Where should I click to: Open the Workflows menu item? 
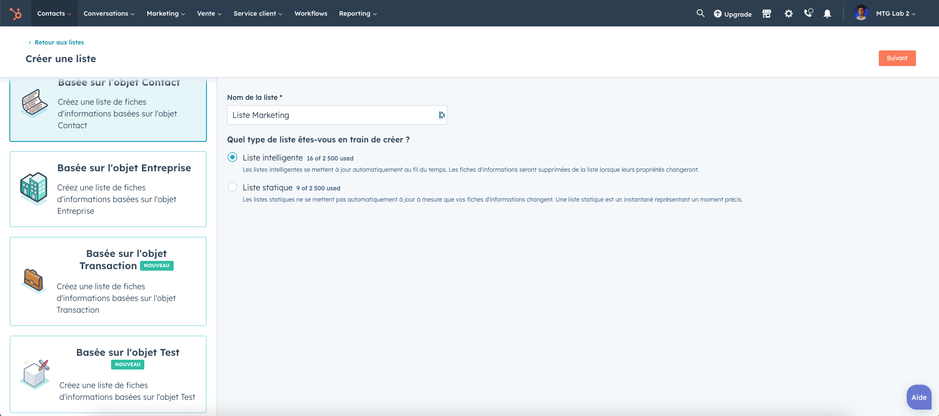(x=311, y=13)
